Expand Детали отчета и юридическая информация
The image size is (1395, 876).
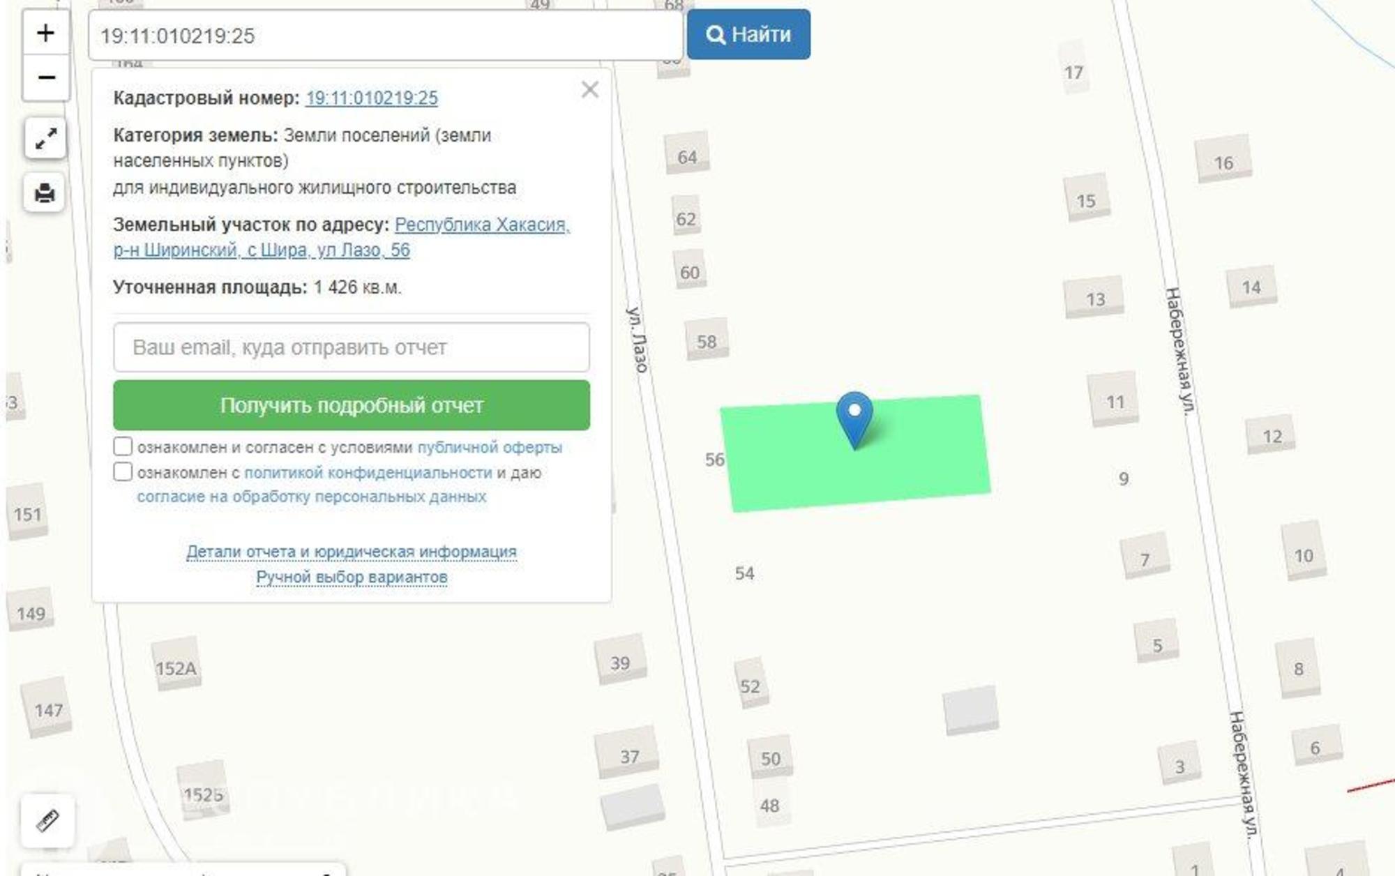351,552
